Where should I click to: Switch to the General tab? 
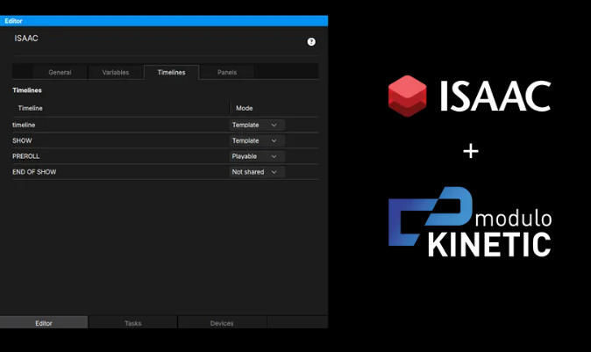[60, 72]
